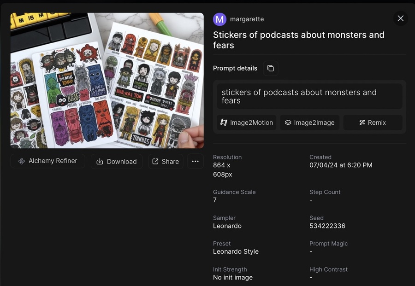Start Image2Motion for this image
Screen dimensions: 415x286
pyautogui.click(x=246, y=123)
